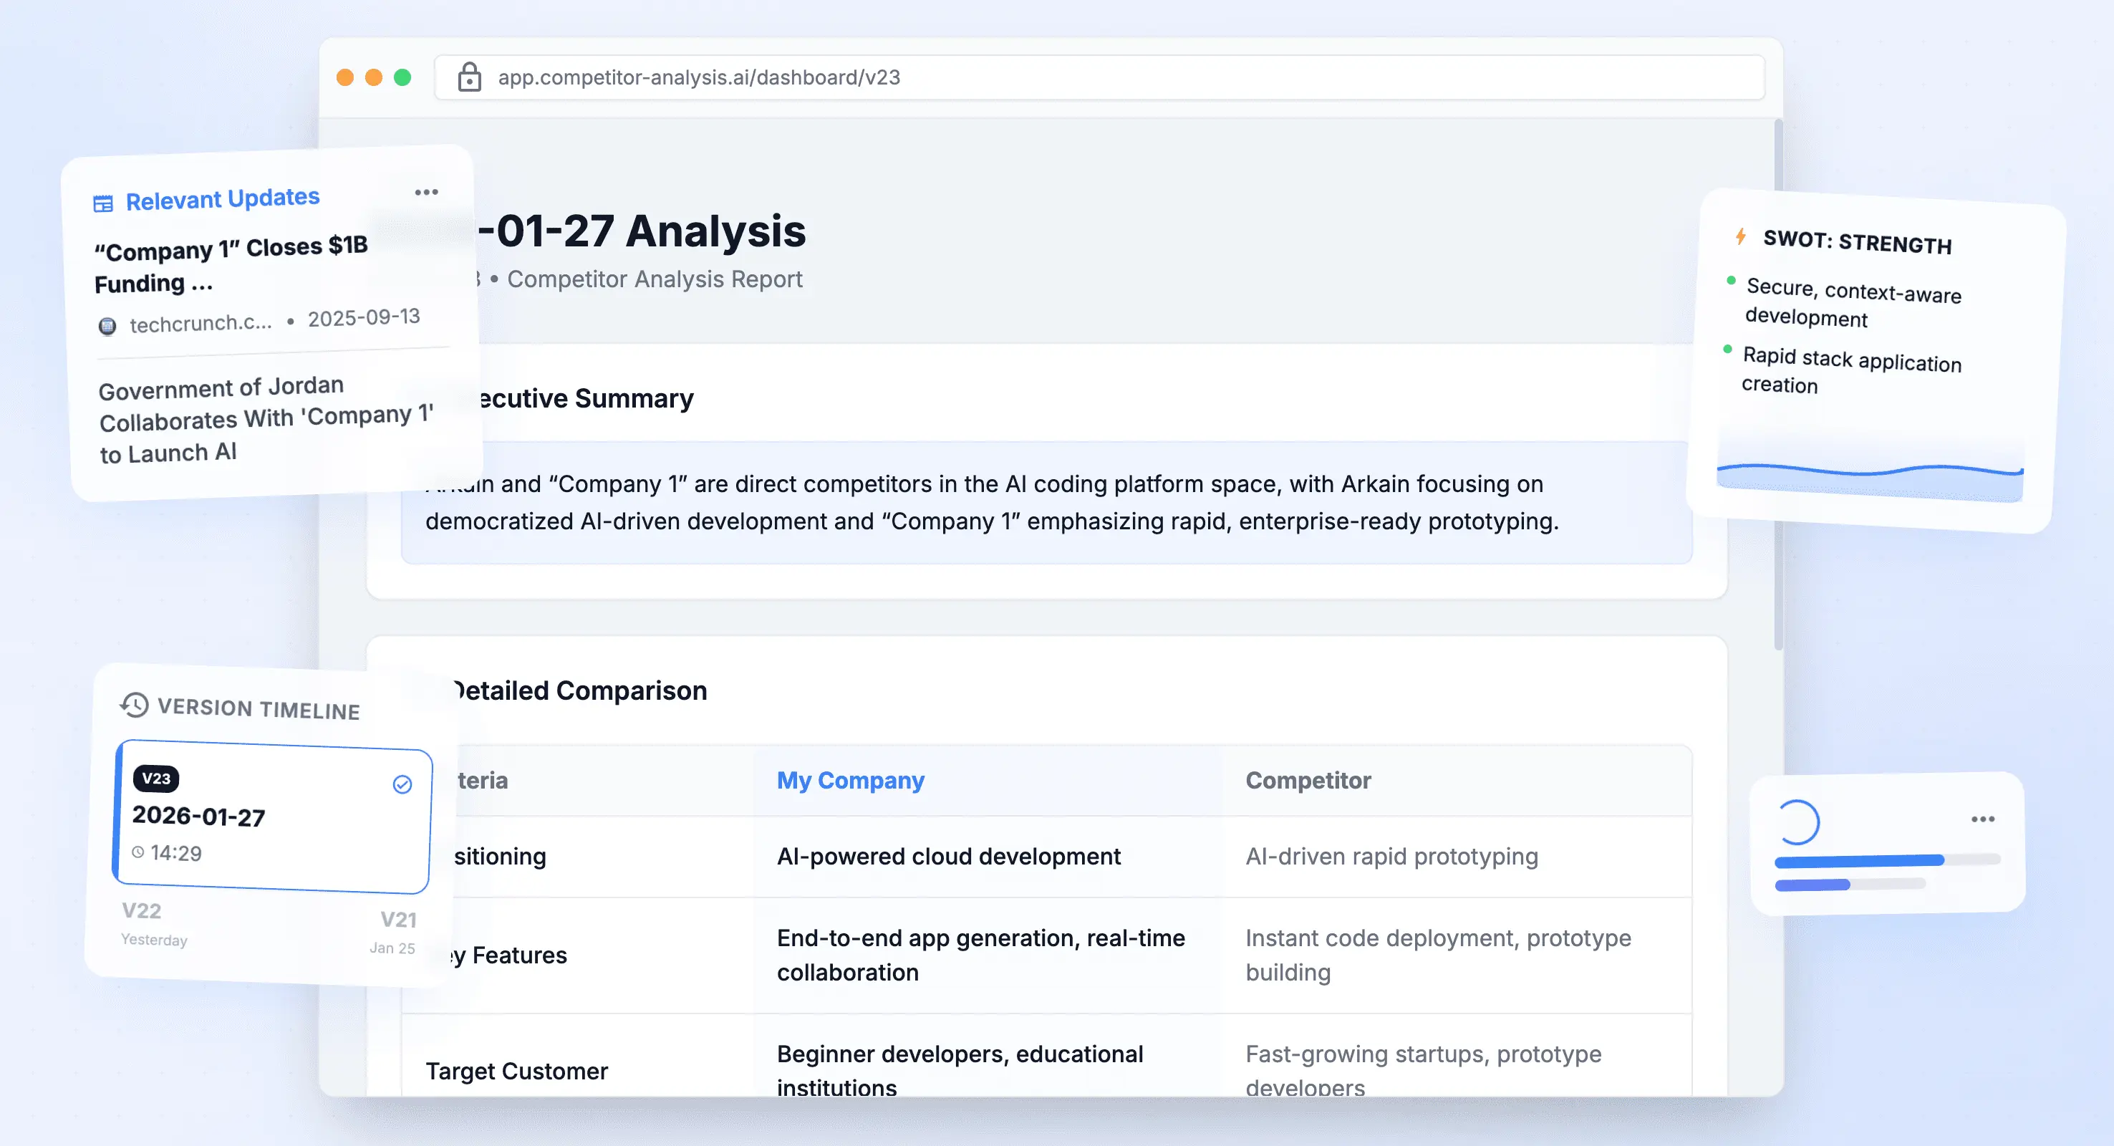Click the My Company column header

(x=850, y=780)
